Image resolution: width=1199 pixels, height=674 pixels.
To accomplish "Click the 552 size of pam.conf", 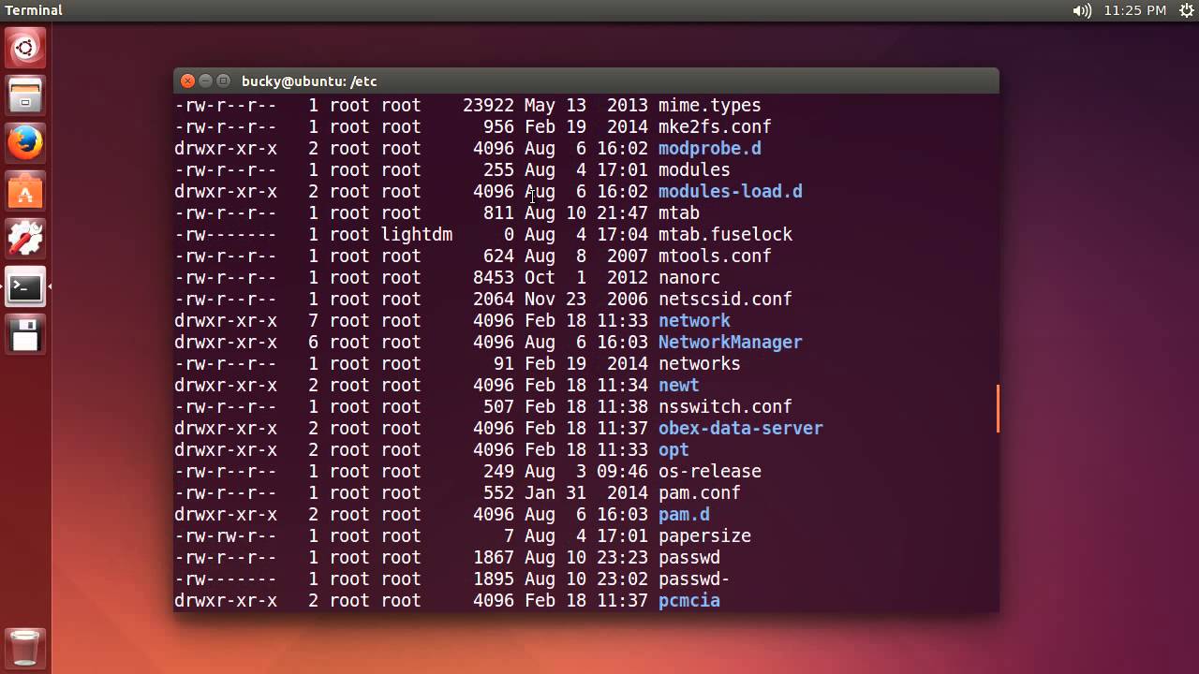I will click(x=498, y=492).
